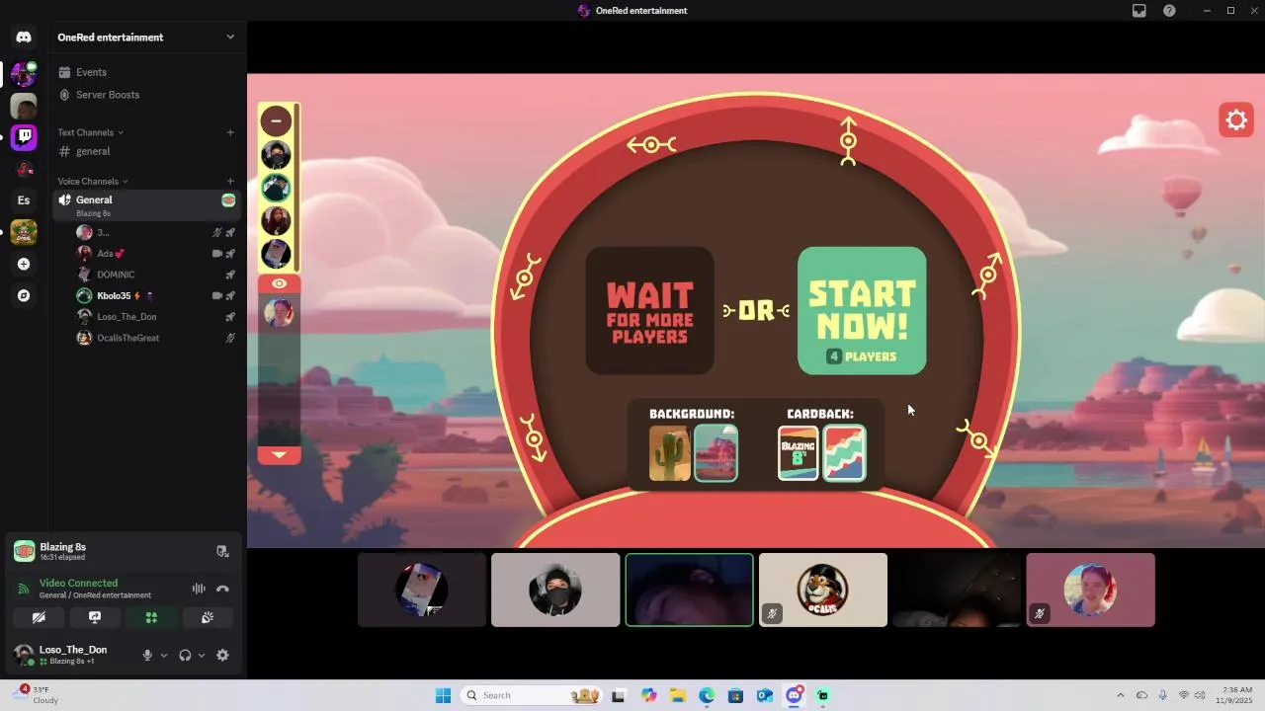This screenshot has height=711, width=1265.
Task: Click the Blazing 8s settings gear
Action: (1236, 120)
